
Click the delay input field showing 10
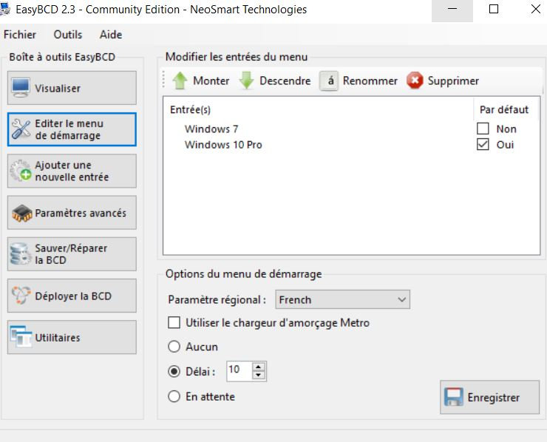[239, 371]
